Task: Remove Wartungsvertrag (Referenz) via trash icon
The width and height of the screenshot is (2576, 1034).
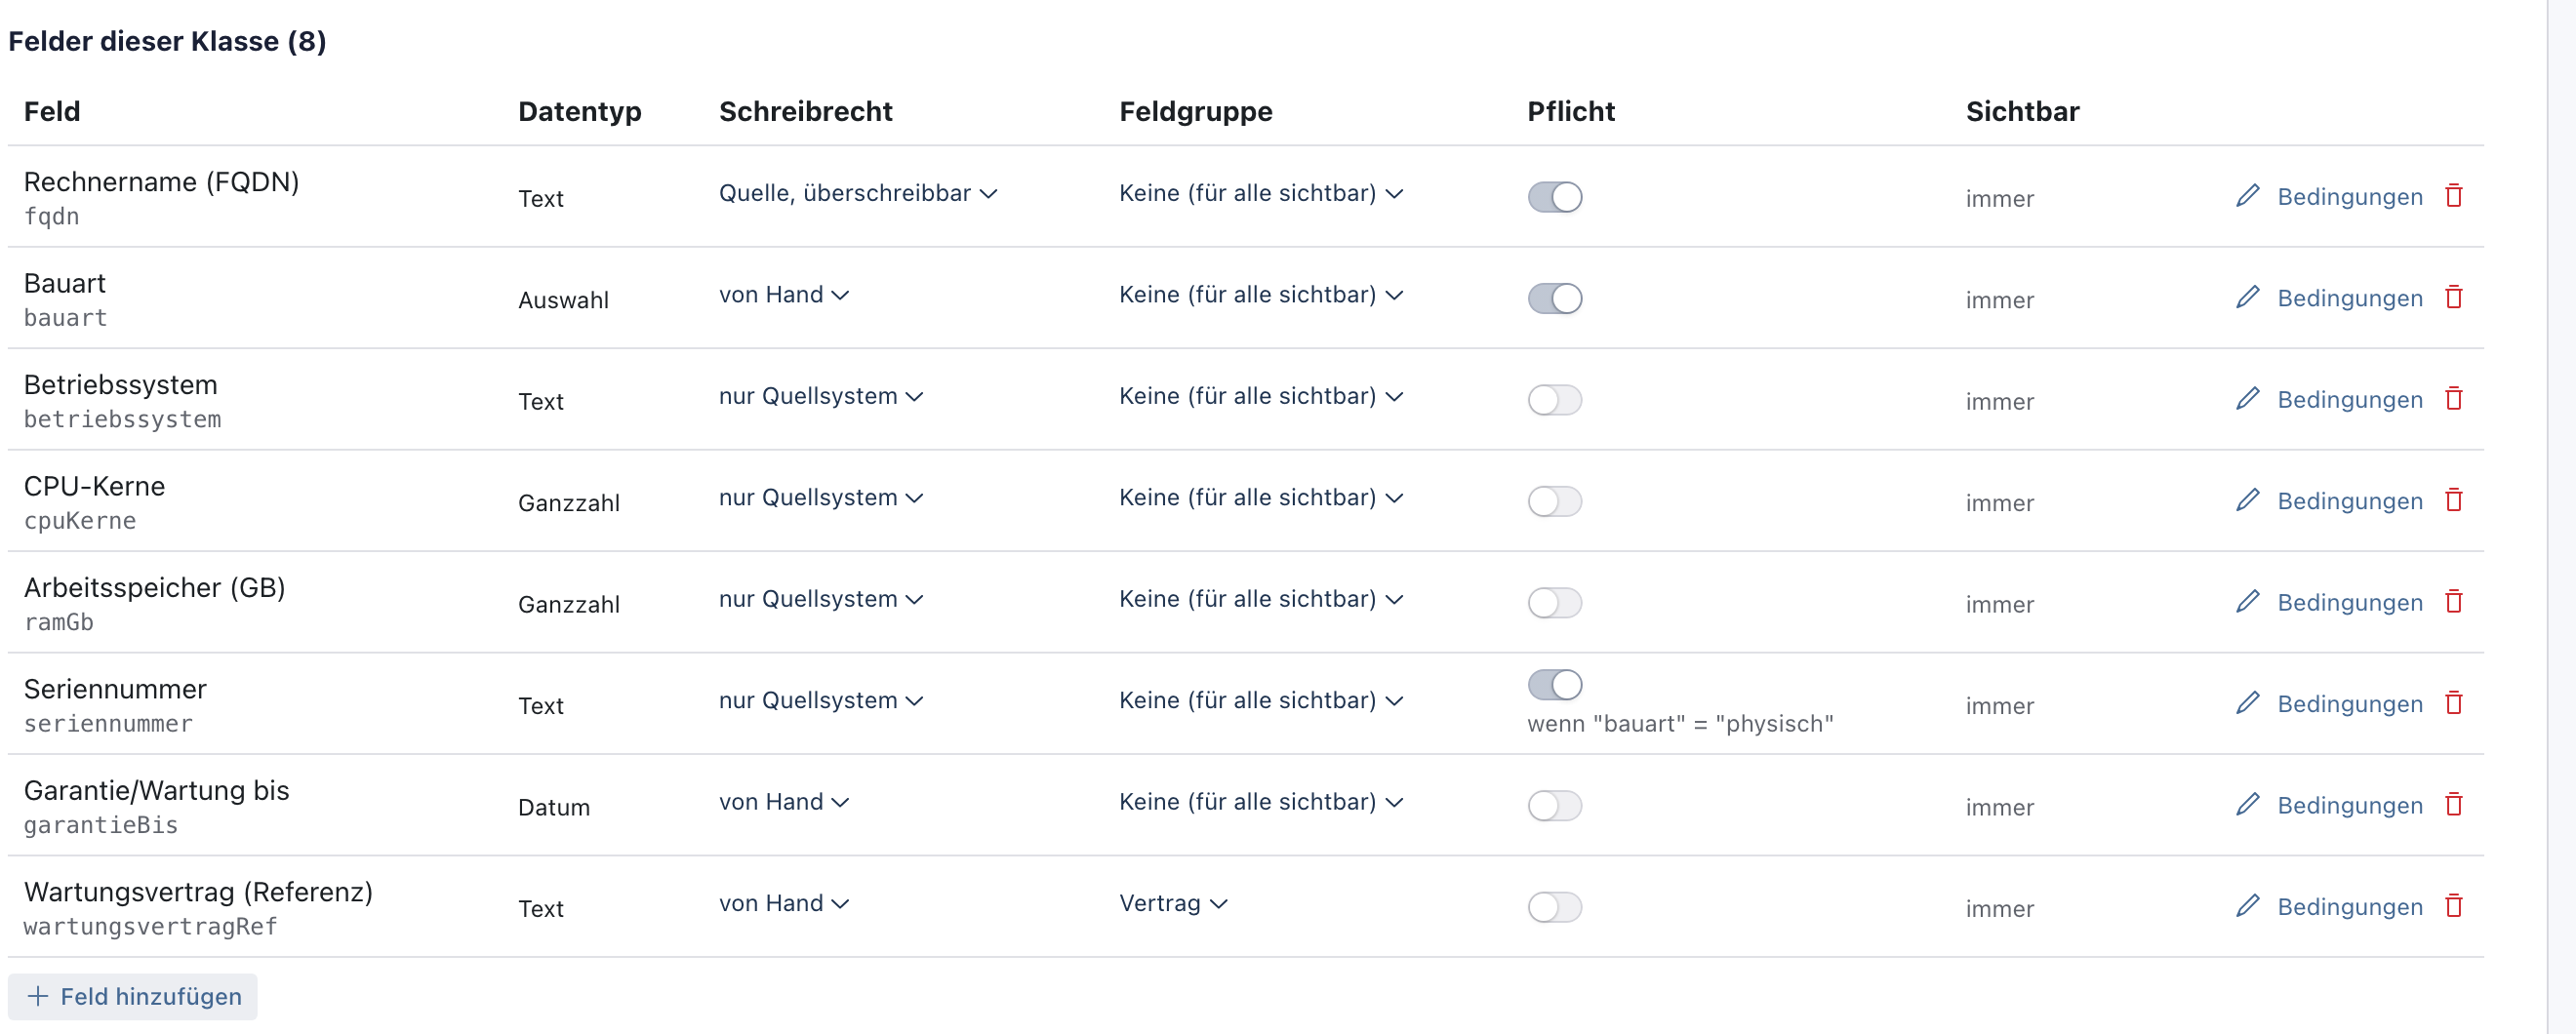Action: click(2453, 906)
